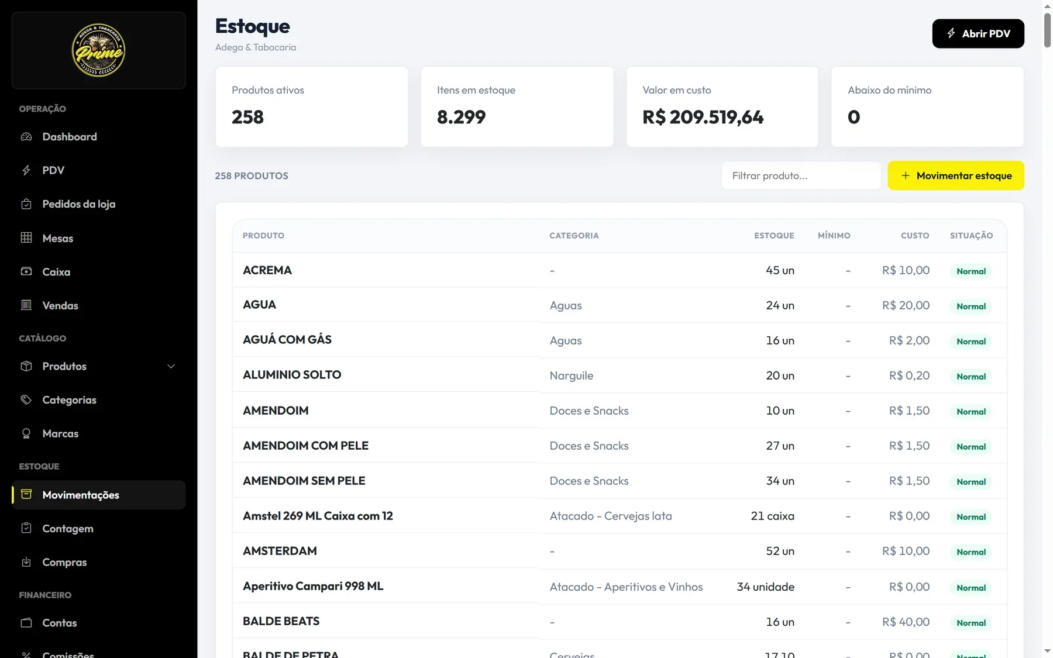Click the ALUMINIO SOLTO product name
Image resolution: width=1053 pixels, height=658 pixels.
[x=292, y=375]
